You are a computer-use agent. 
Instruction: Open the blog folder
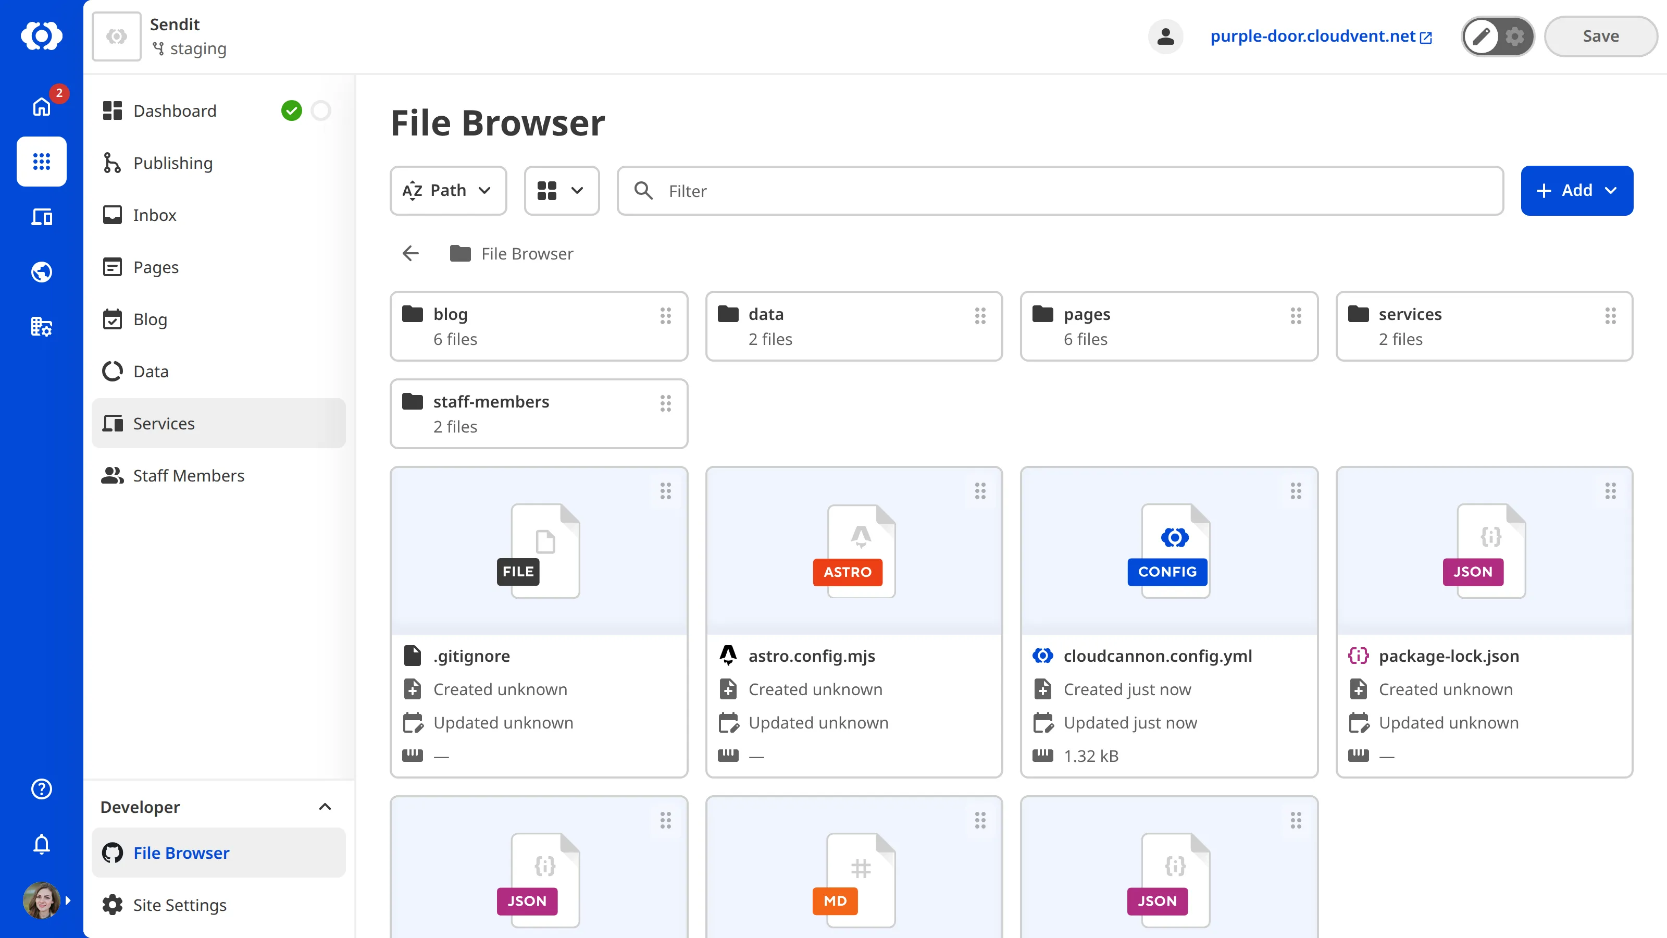[x=539, y=326]
